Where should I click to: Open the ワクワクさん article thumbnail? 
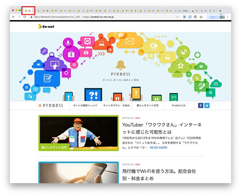[x=78, y=133]
